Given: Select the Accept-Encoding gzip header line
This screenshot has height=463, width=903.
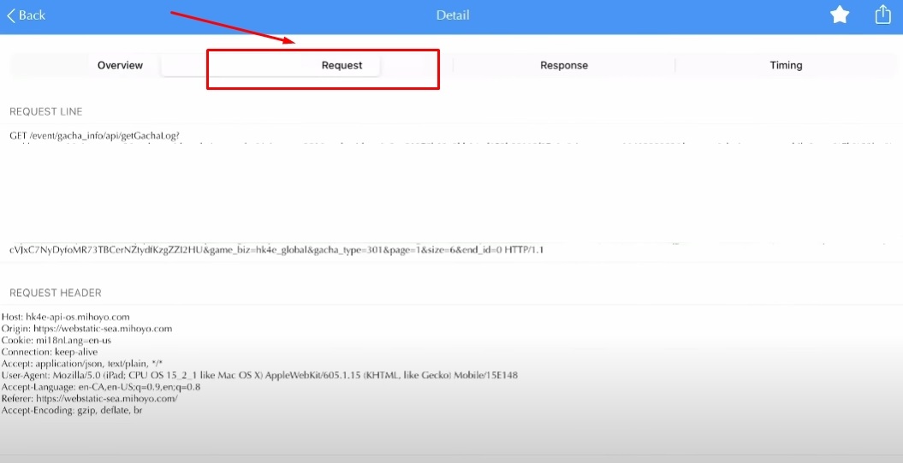Looking at the screenshot, I should click(x=72, y=411).
